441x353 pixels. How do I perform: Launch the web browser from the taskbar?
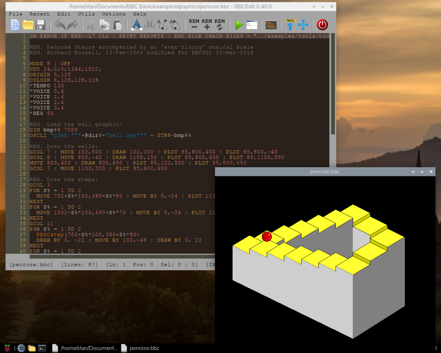(21, 348)
